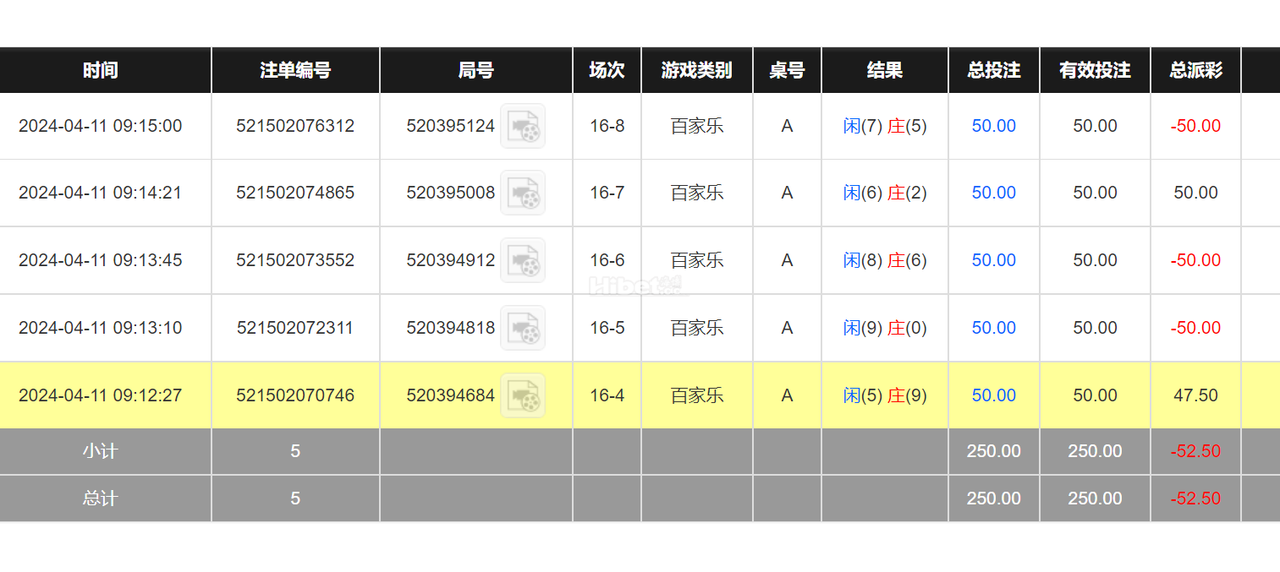This screenshot has height=572, width=1280.
Task: Open video replay for round 520394912
Action: (523, 260)
